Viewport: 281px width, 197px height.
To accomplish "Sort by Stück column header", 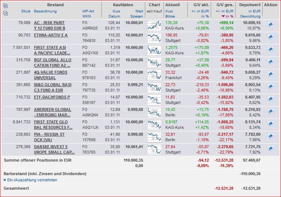I will pos(26,11).
